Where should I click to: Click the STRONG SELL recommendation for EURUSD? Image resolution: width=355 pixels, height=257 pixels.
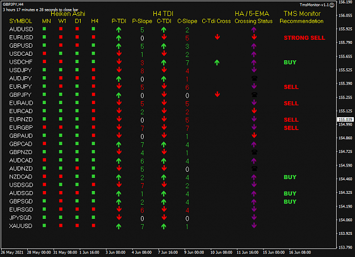[304, 38]
